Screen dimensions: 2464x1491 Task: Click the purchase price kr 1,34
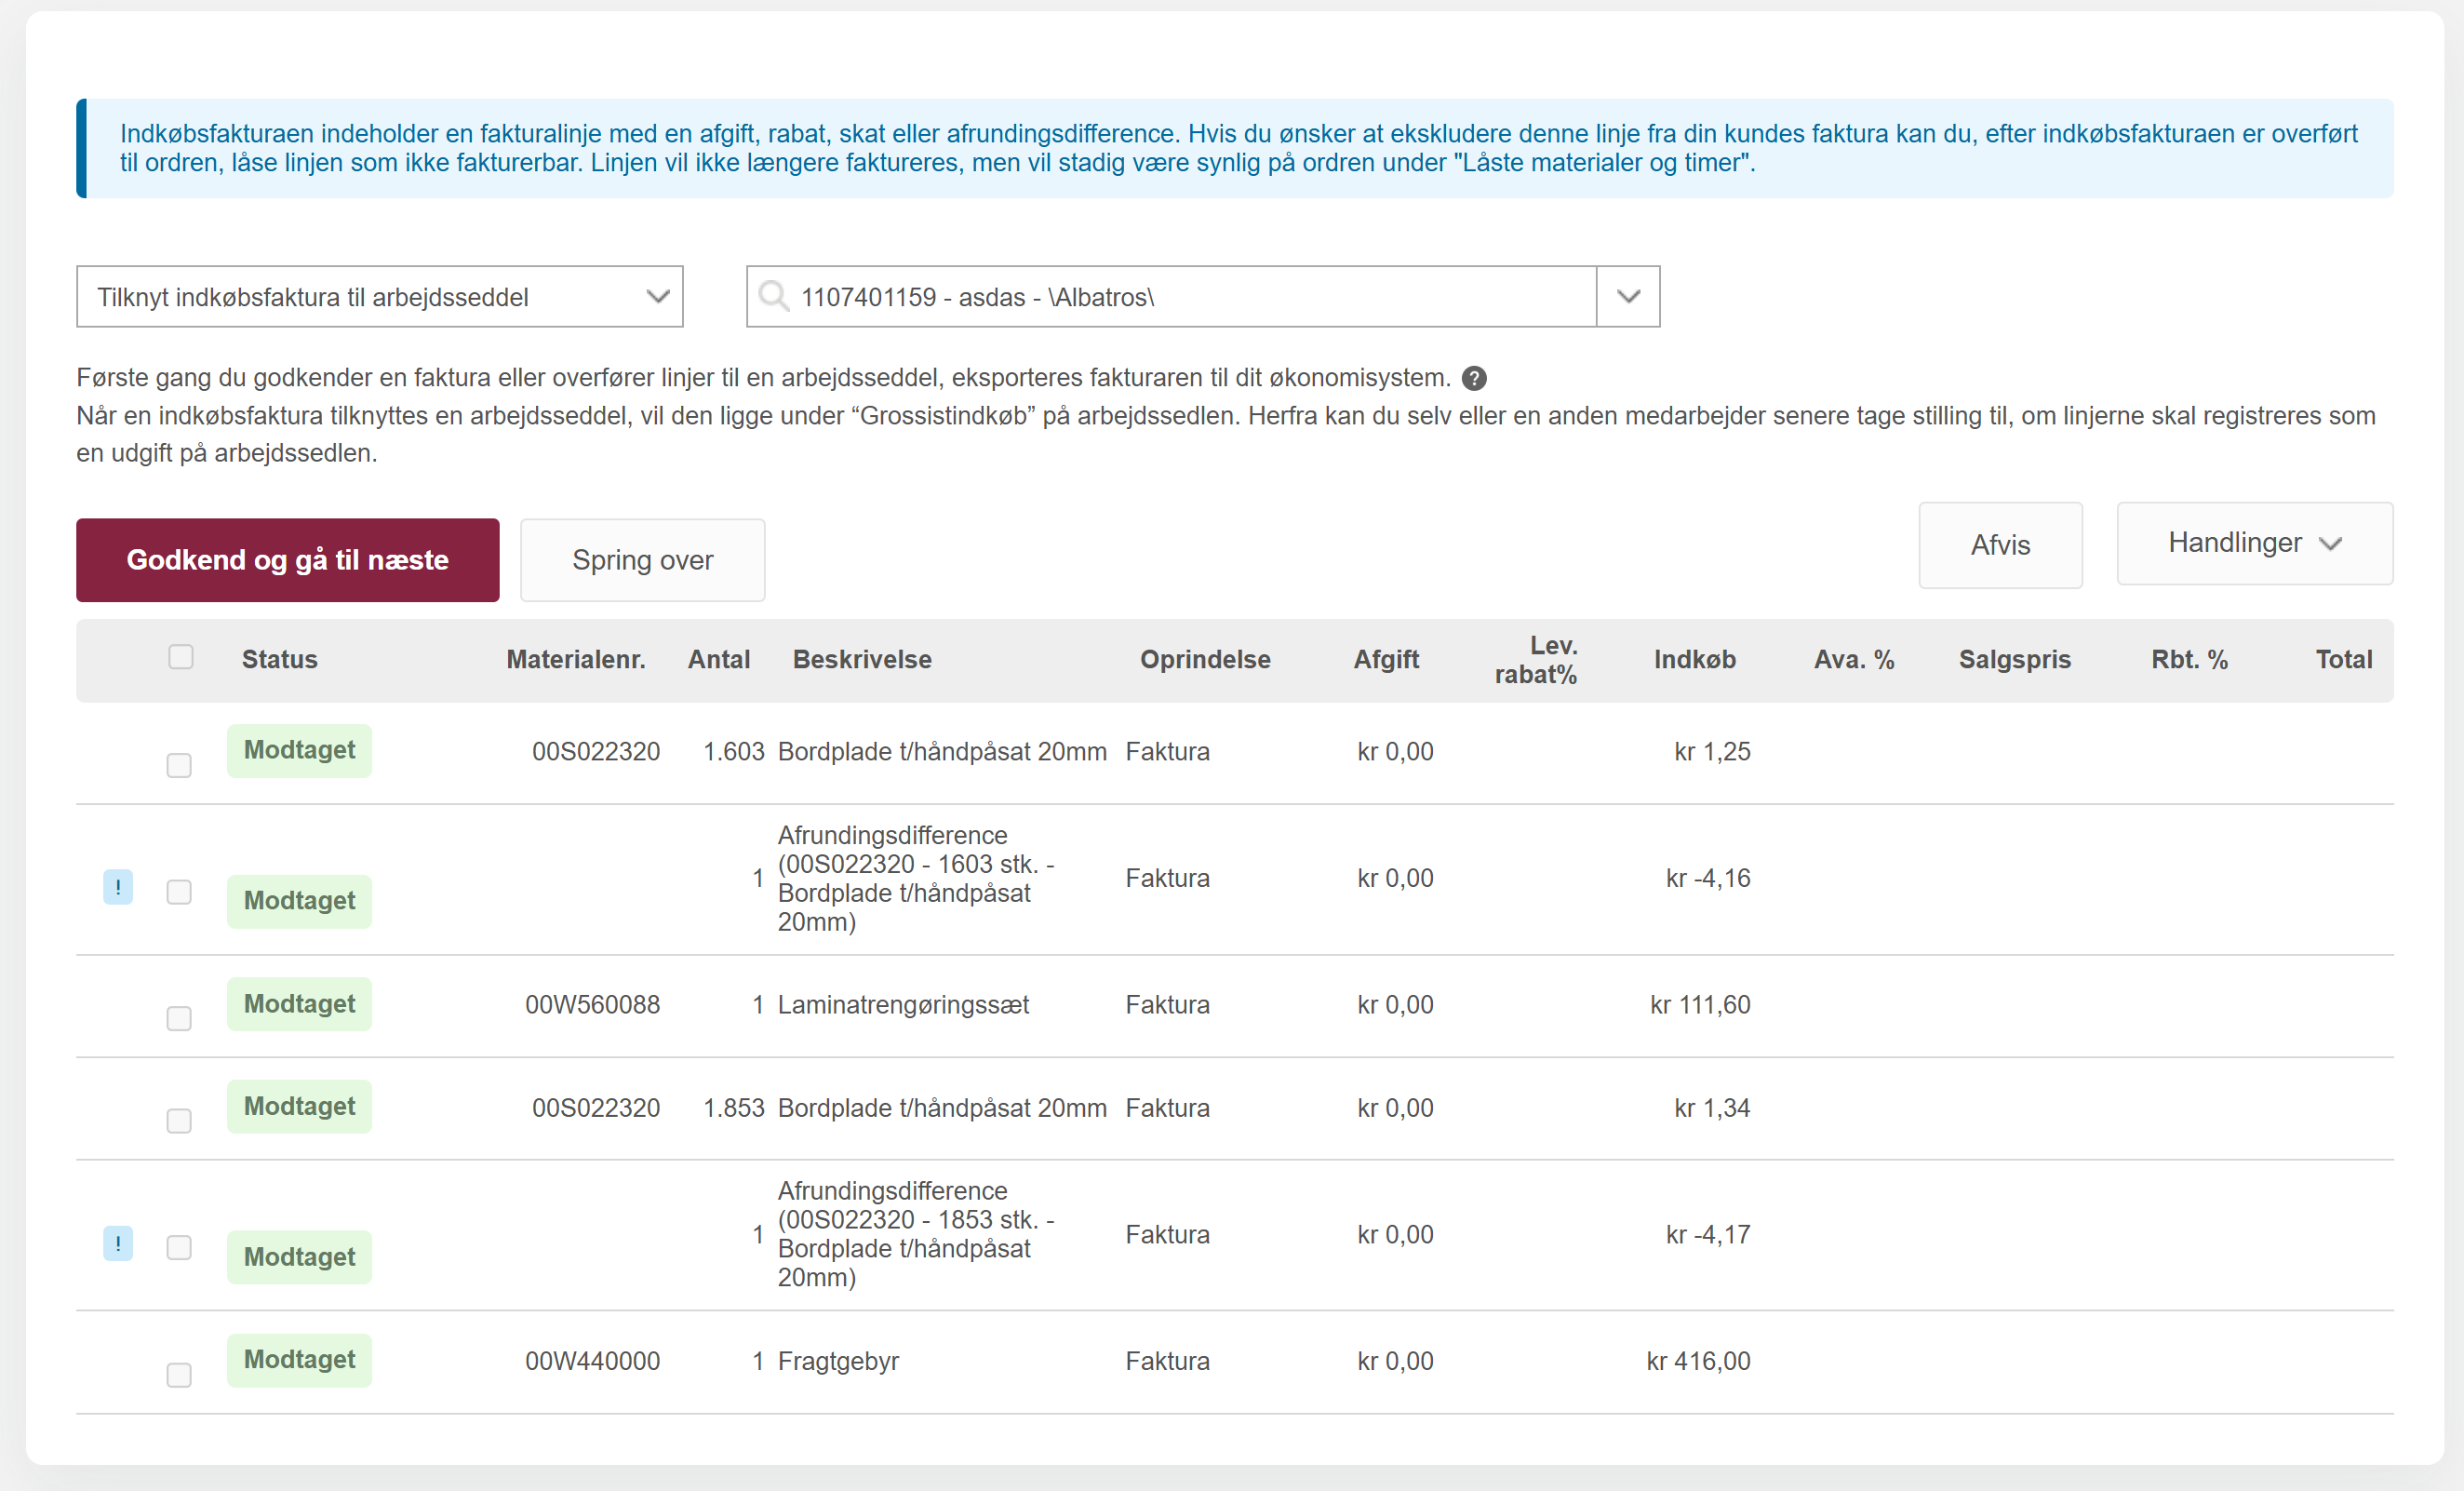coord(1712,1108)
